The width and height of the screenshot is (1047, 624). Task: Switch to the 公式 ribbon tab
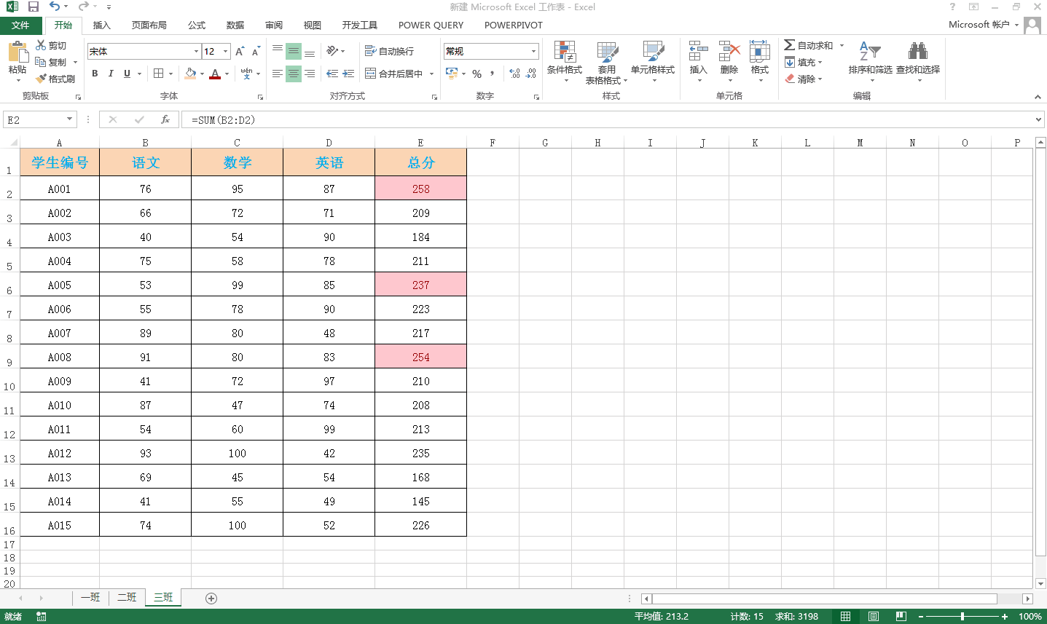pos(197,25)
